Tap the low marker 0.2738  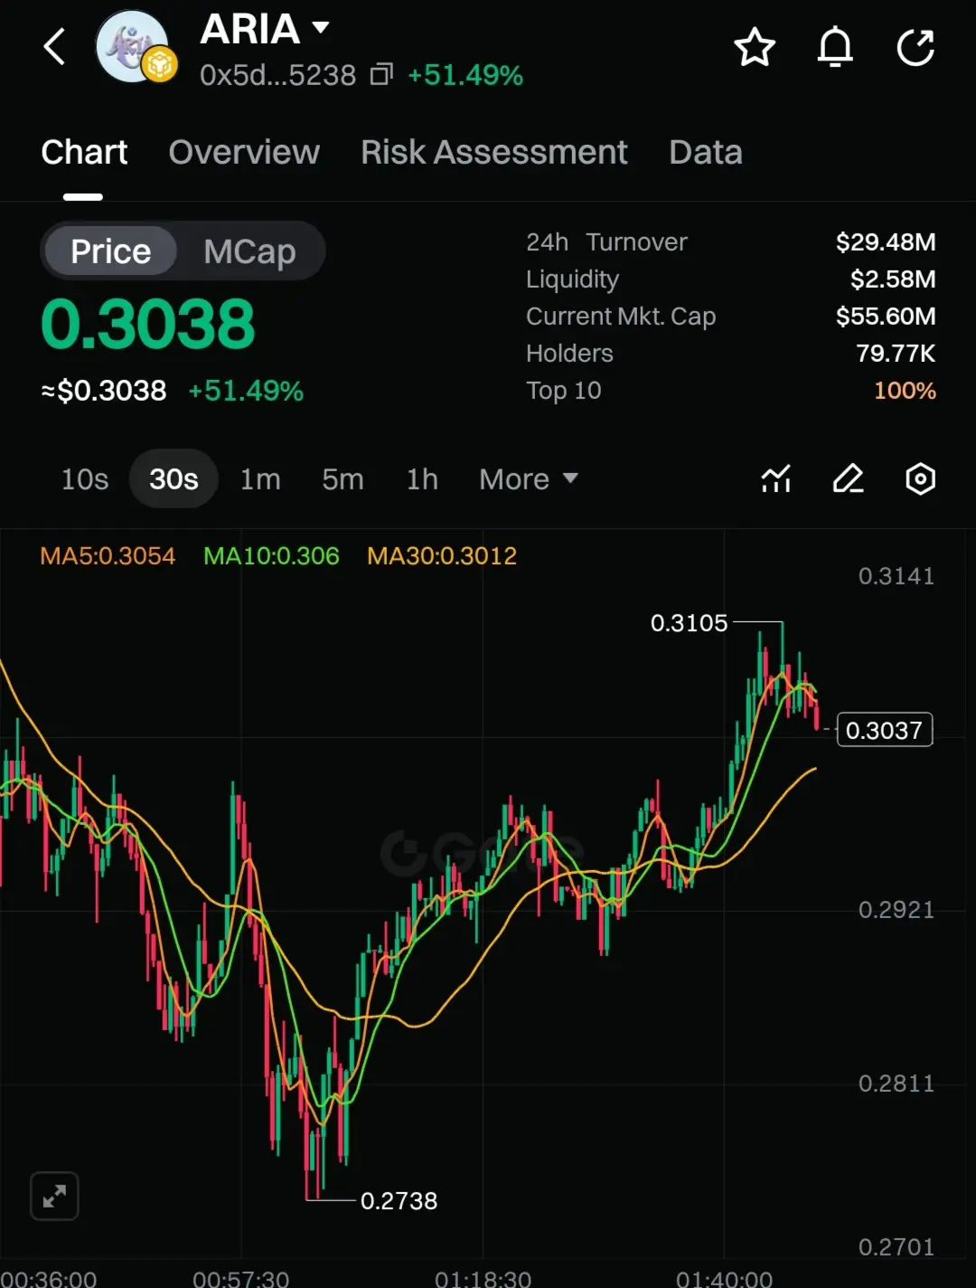coord(399,1200)
